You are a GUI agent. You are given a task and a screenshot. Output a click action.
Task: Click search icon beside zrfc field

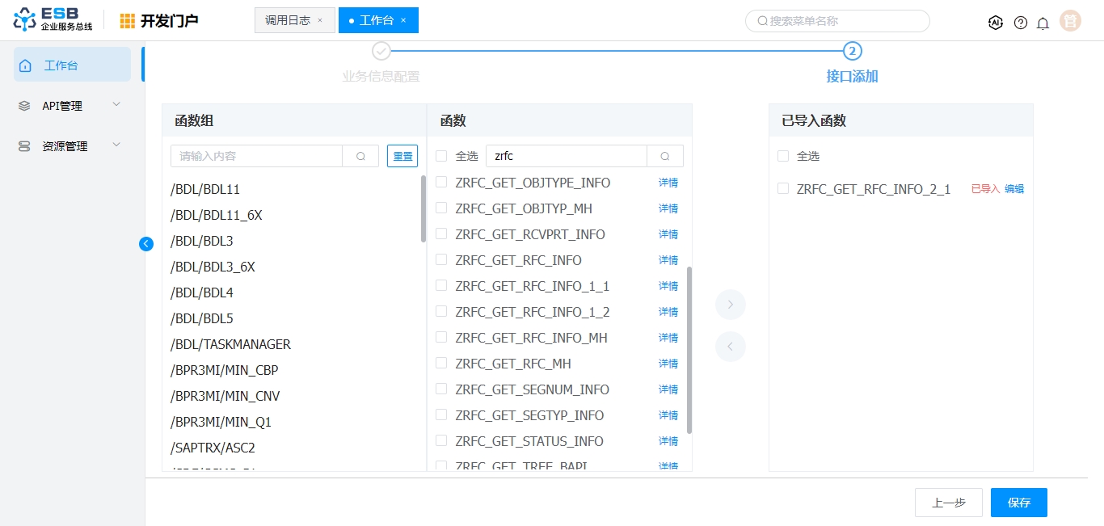click(x=665, y=156)
